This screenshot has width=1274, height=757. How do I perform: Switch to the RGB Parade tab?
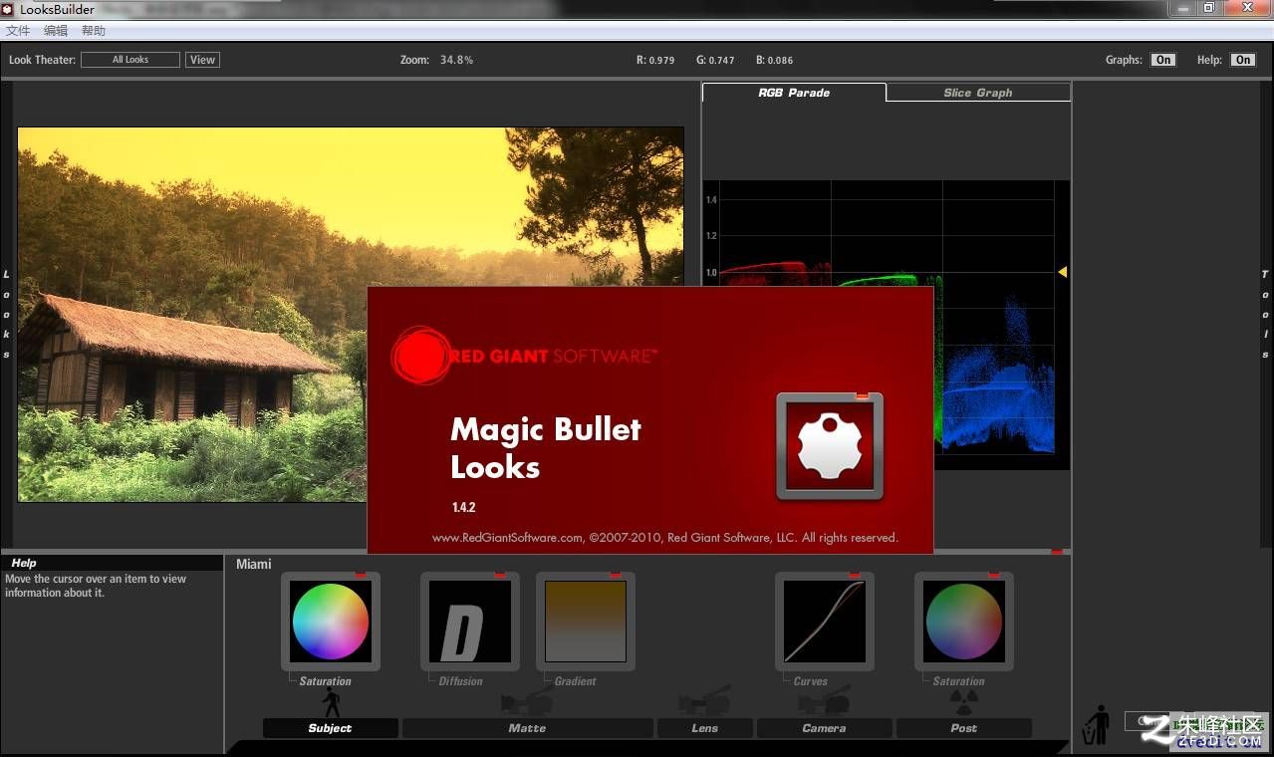[x=794, y=93]
